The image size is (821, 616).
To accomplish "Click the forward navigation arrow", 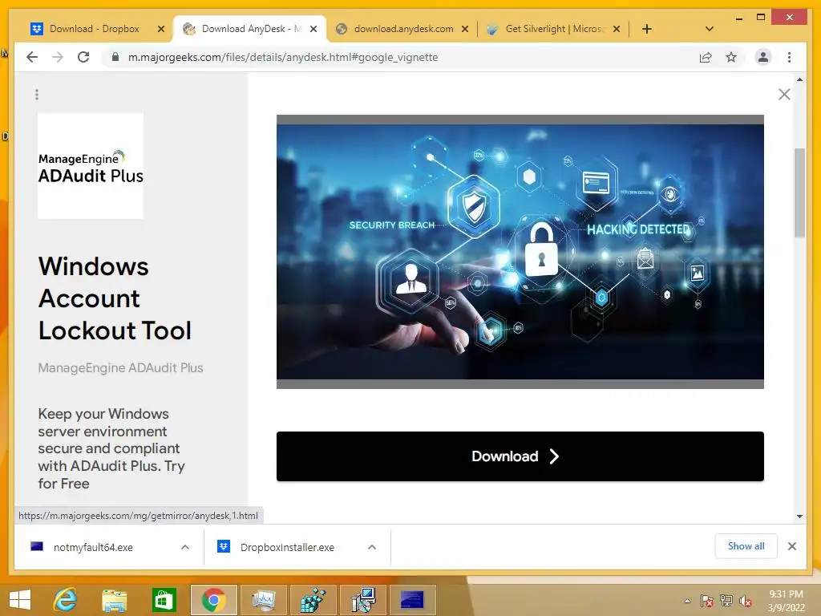I will (58, 57).
